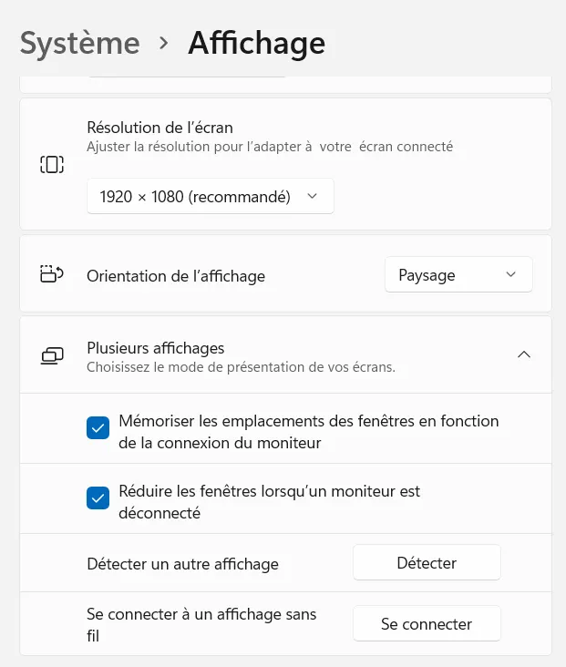
Task: Click the Plusieurs affichages heading text
Action: [x=155, y=348]
